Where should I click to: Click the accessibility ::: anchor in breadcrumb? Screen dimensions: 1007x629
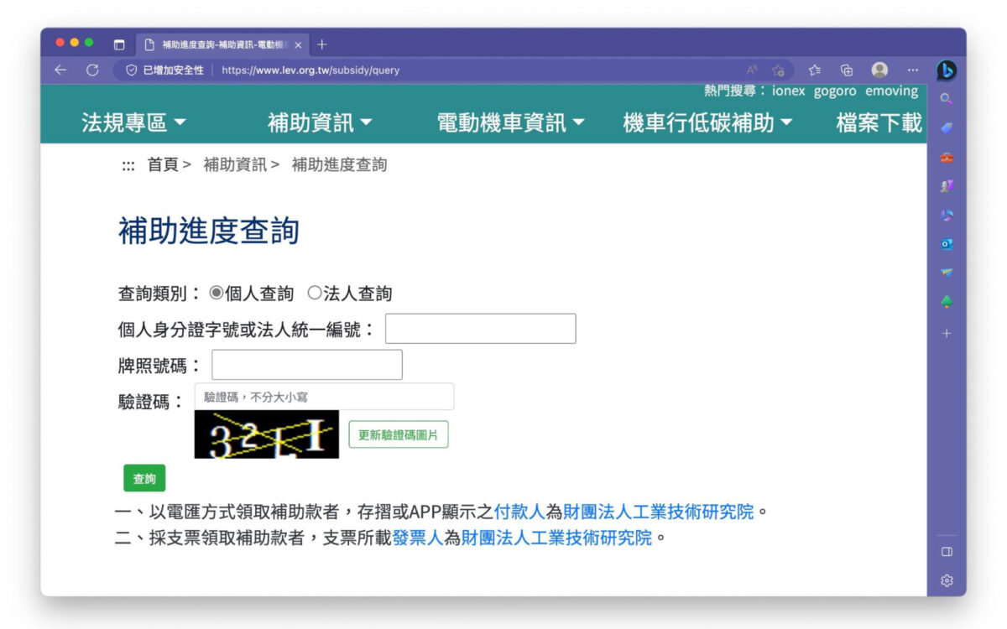[128, 166]
